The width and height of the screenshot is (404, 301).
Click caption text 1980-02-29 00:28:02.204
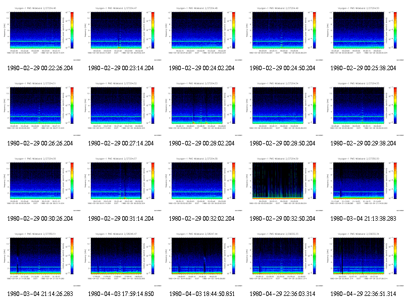pyautogui.click(x=201, y=143)
